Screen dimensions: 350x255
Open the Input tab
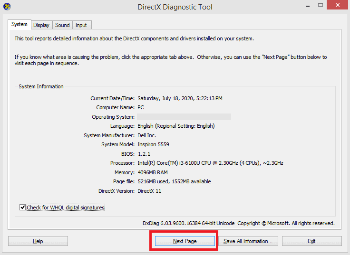click(81, 25)
